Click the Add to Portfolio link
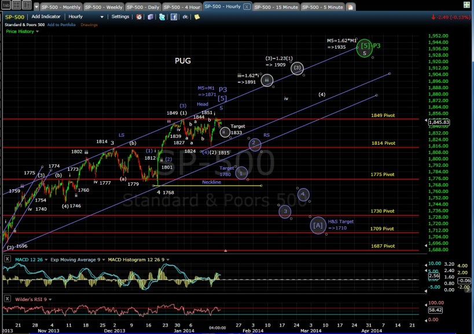Viewport: 474px width, 334px height. (x=61, y=25)
